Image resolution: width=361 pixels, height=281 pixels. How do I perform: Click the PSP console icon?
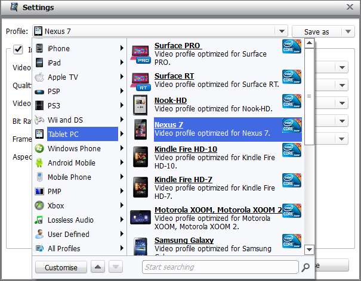point(39,92)
